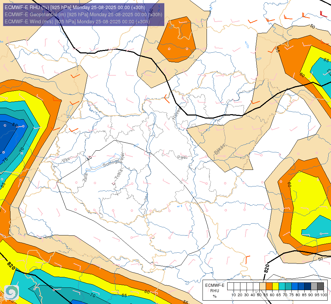
Task: Click the "Békés" county label
Action: [x=219, y=149]
